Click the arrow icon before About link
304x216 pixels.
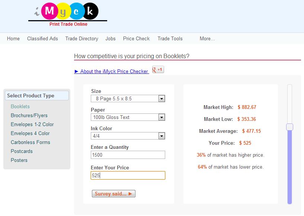pos(76,71)
